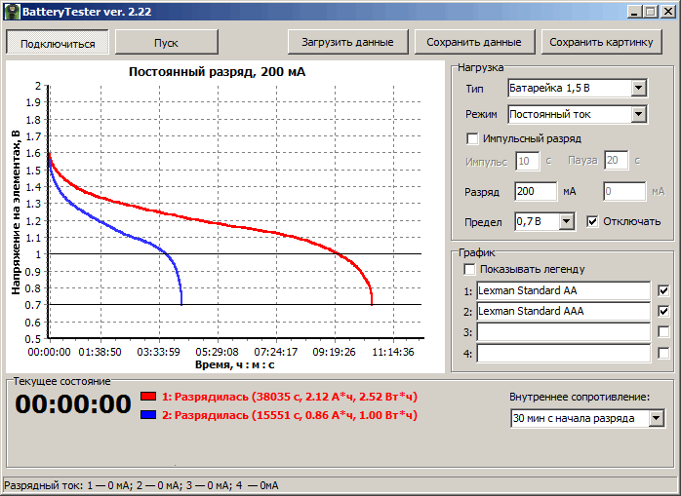681x496 pixels.
Task: Click the BatteryTester app icon in title bar
Action: [12, 12]
